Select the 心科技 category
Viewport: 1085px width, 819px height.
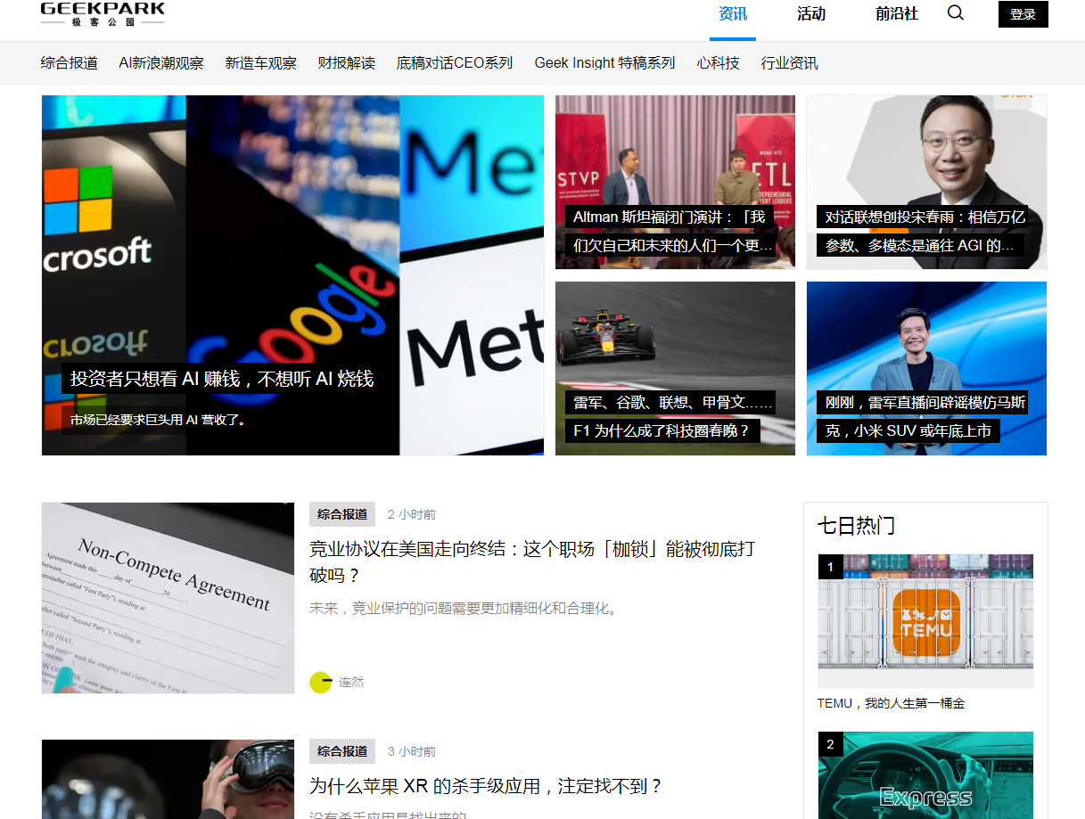coord(719,63)
